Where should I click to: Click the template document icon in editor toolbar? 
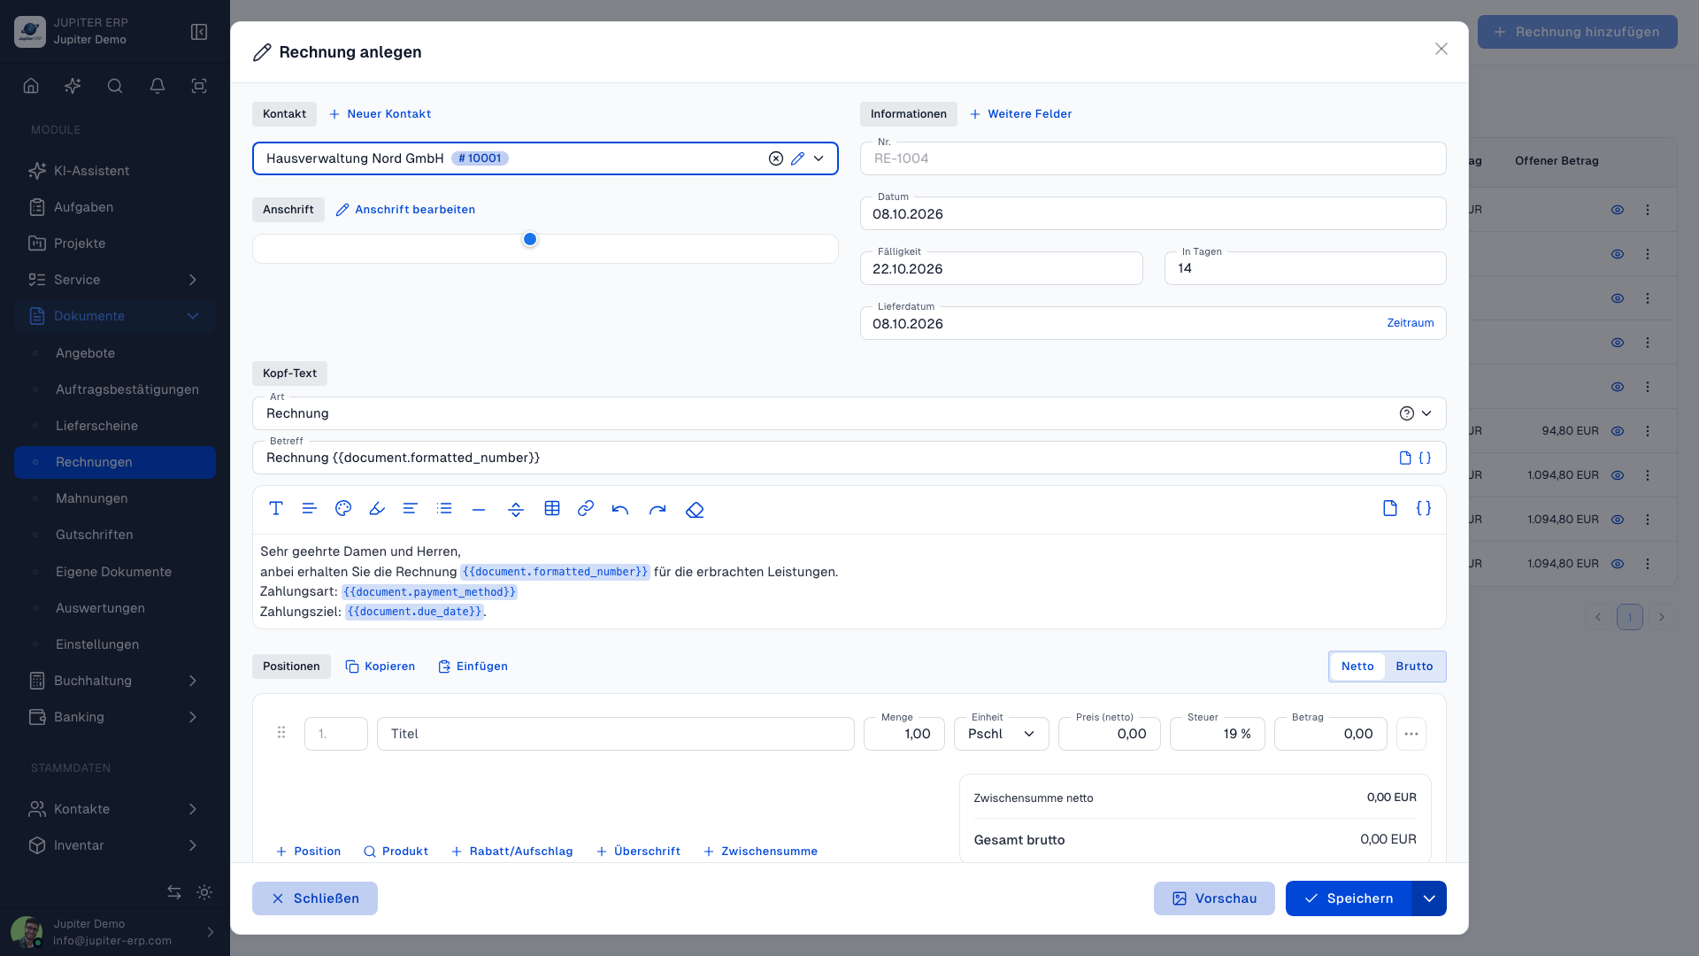pyautogui.click(x=1390, y=508)
